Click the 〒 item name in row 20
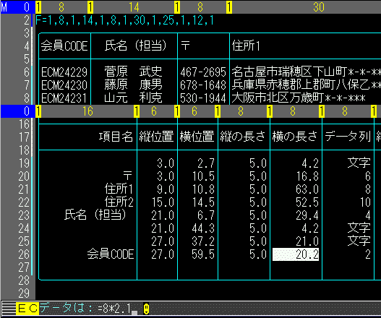The height and width of the screenshot is (318, 381). click(x=127, y=176)
